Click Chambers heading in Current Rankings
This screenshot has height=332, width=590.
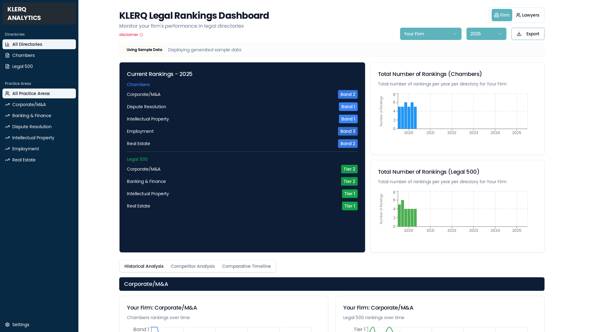(138, 85)
